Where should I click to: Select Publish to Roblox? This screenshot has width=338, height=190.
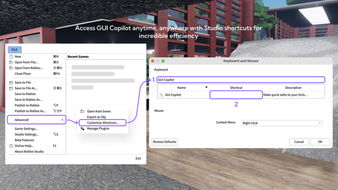[x=27, y=105]
